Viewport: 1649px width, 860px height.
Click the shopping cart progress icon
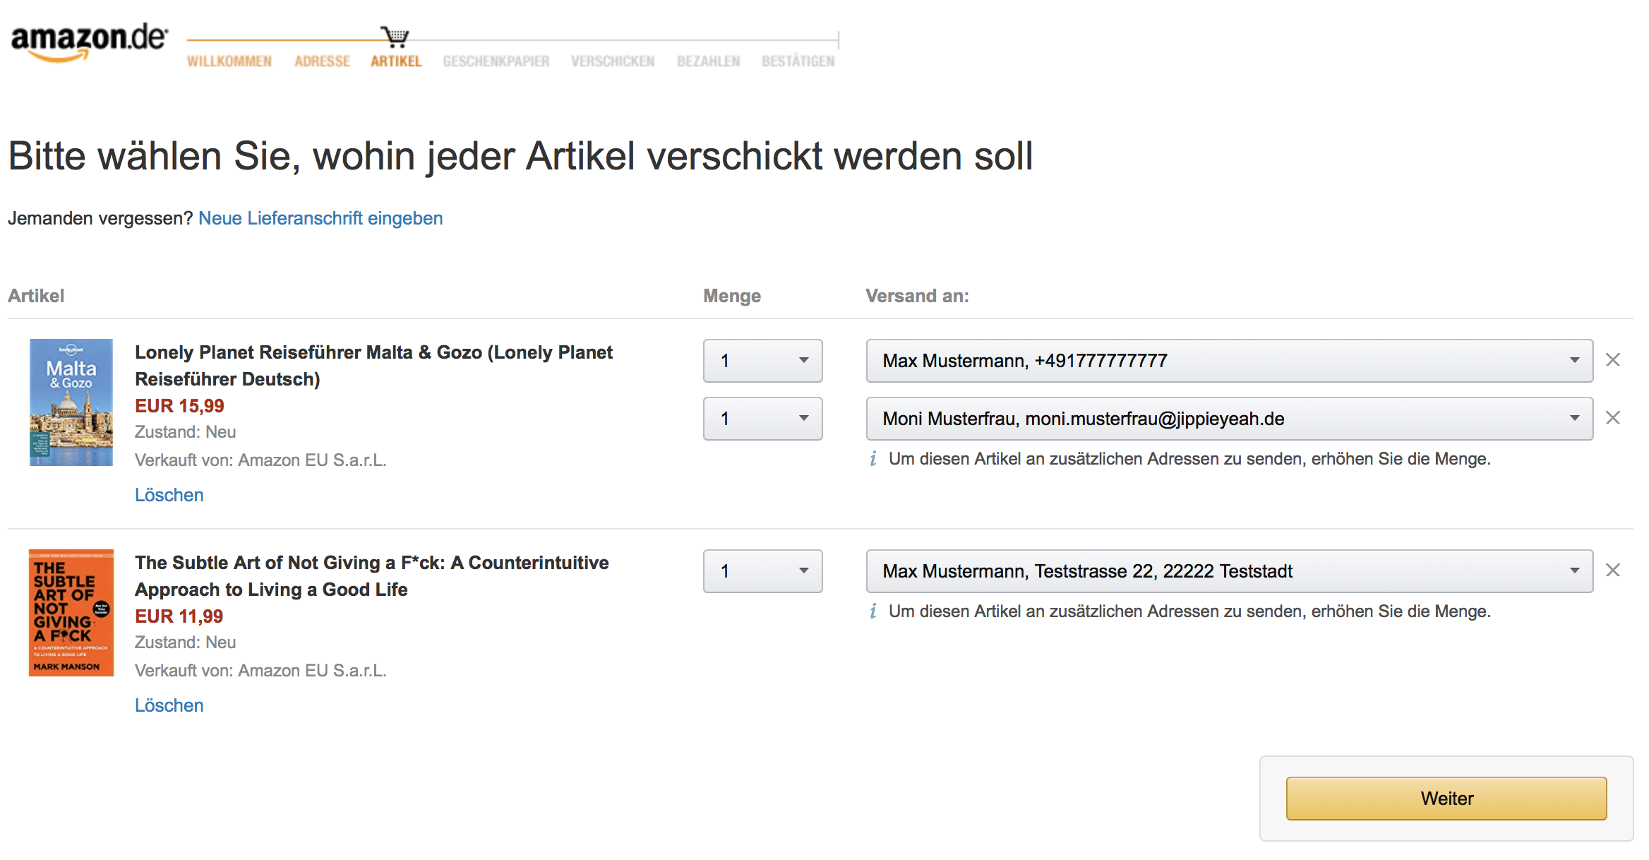pos(395,36)
